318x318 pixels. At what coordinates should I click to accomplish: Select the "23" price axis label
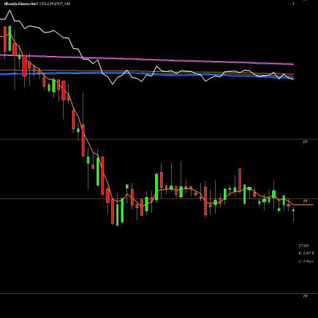tap(305, 142)
